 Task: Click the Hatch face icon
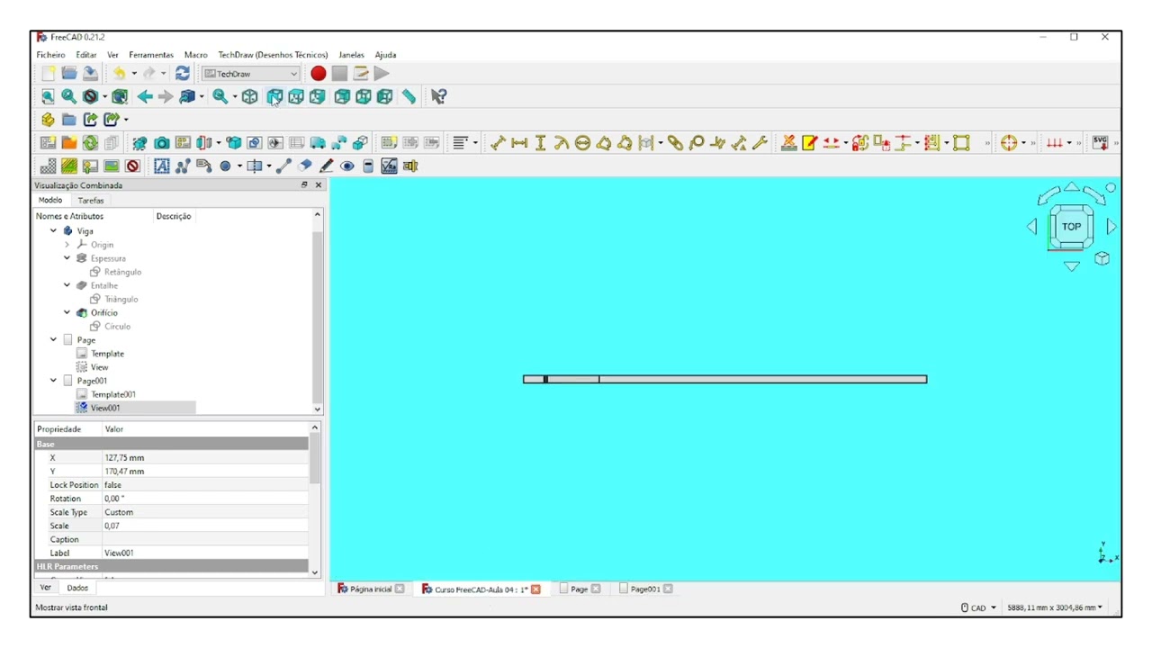[48, 166]
